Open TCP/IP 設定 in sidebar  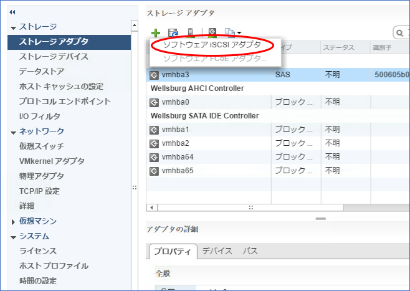click(39, 191)
